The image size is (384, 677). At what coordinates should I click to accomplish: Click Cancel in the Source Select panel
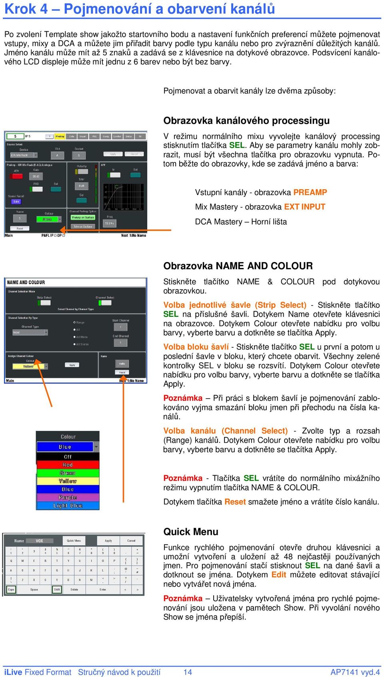(134, 154)
